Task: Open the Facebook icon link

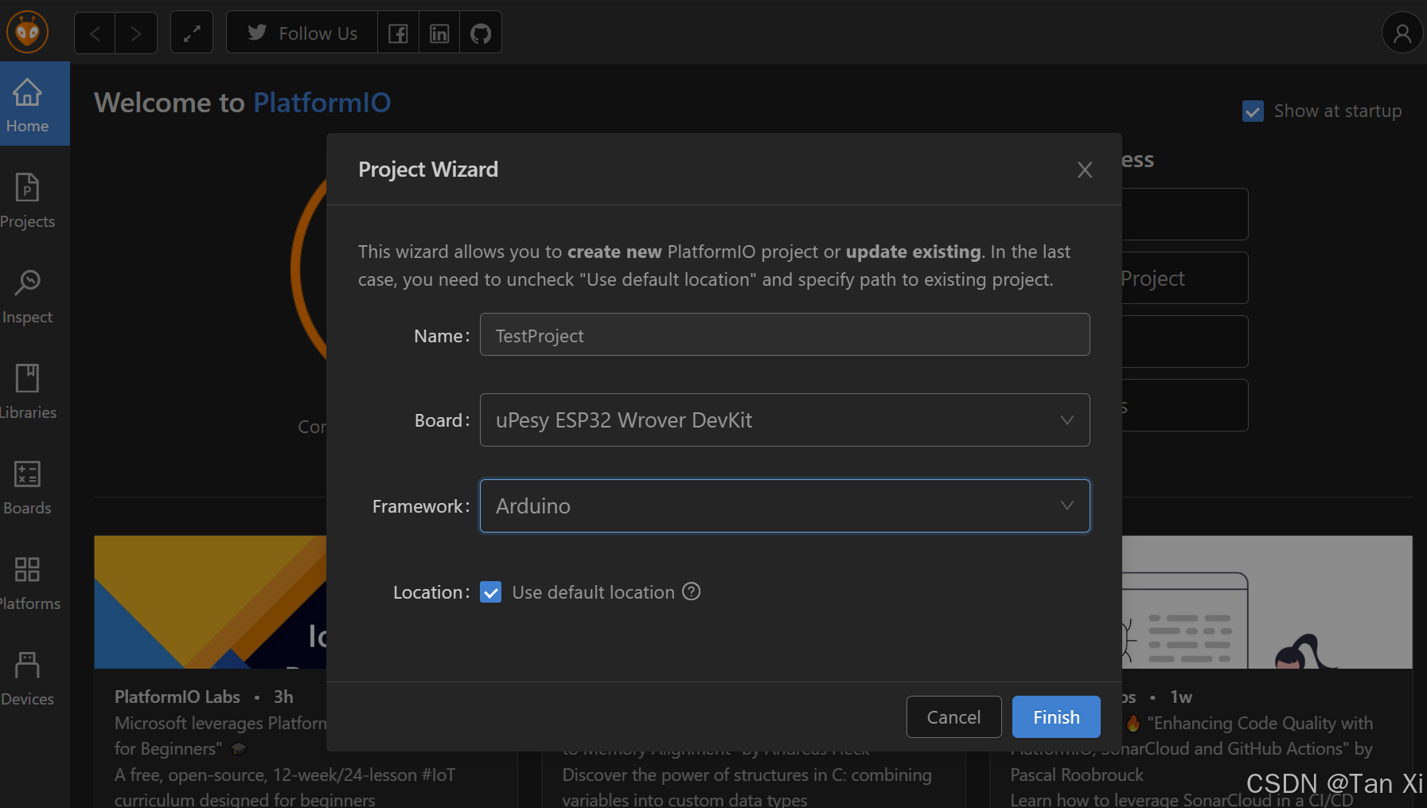Action: tap(398, 33)
